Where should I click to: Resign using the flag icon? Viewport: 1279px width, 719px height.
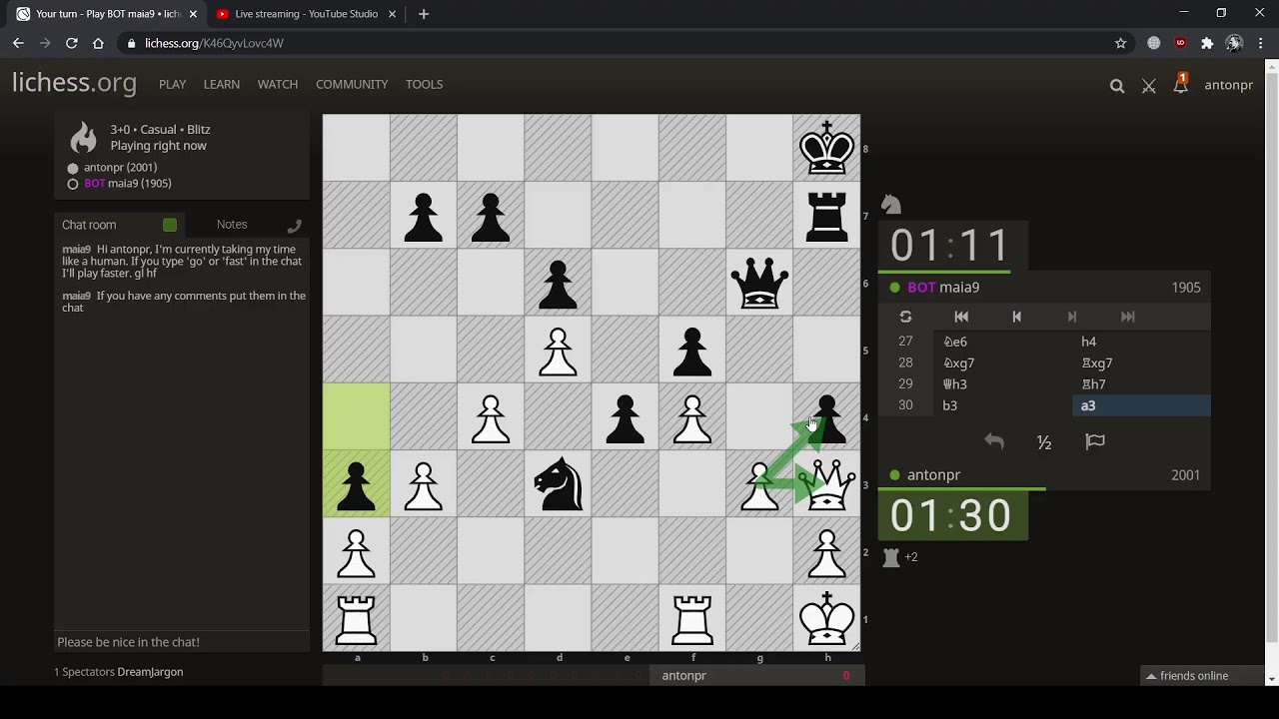1095,441
